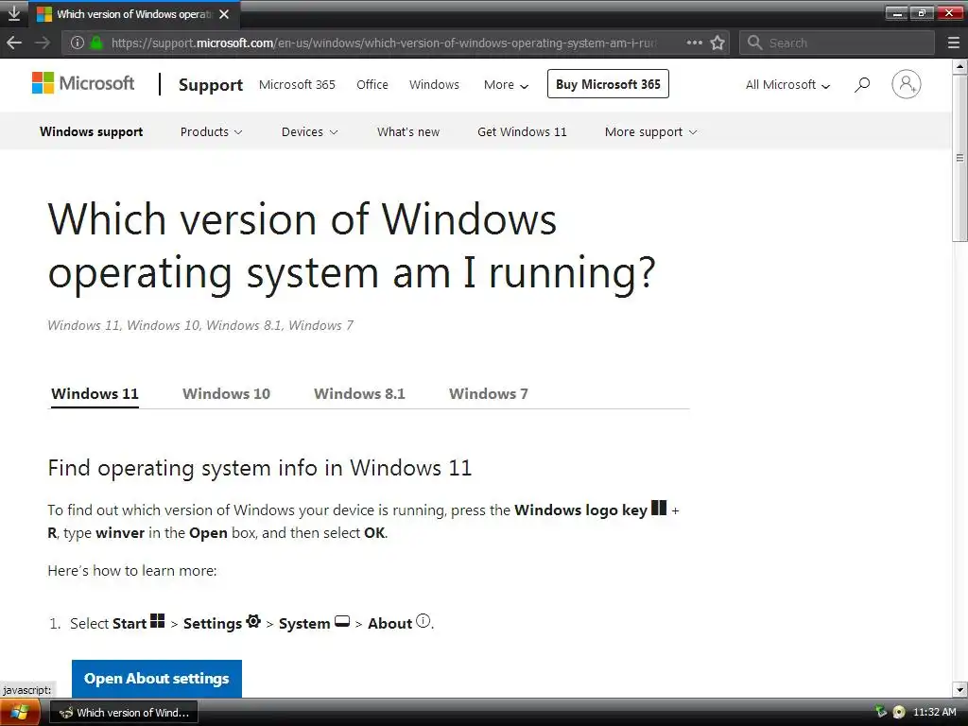Viewport: 968px width, 726px height.
Task: Open the Office navigation link
Action: 372,84
